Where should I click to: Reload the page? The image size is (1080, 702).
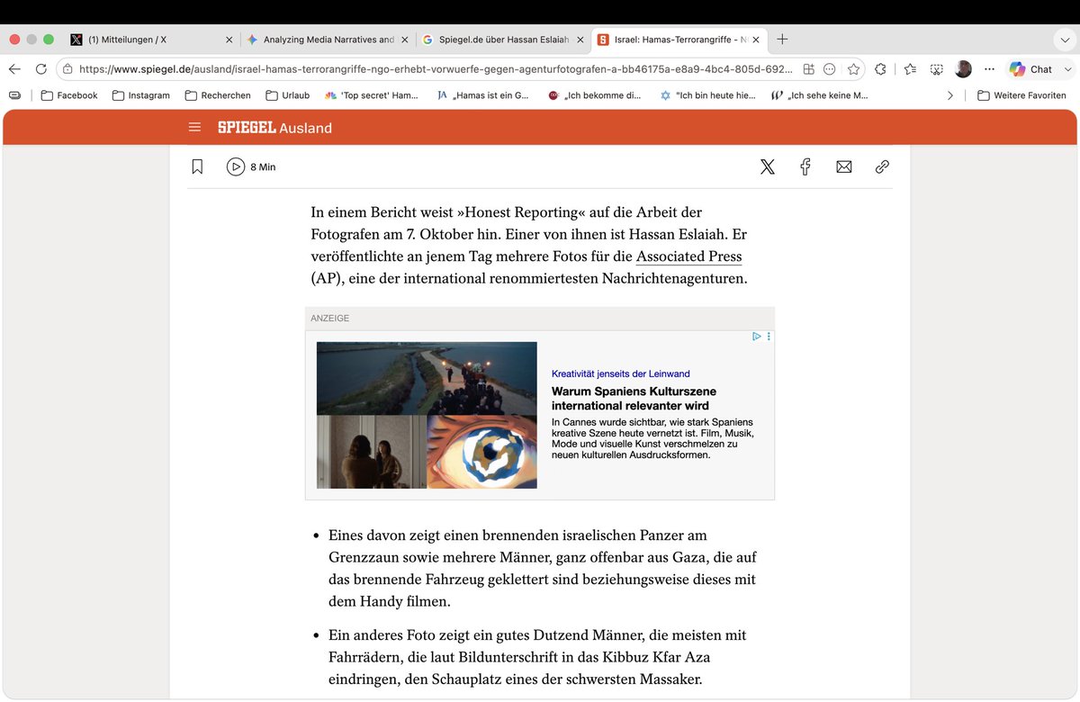[40, 69]
